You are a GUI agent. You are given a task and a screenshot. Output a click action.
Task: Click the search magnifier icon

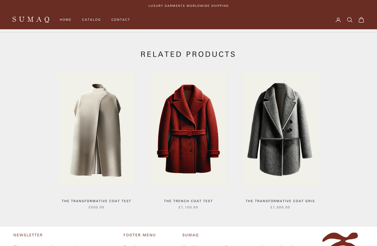pos(350,20)
